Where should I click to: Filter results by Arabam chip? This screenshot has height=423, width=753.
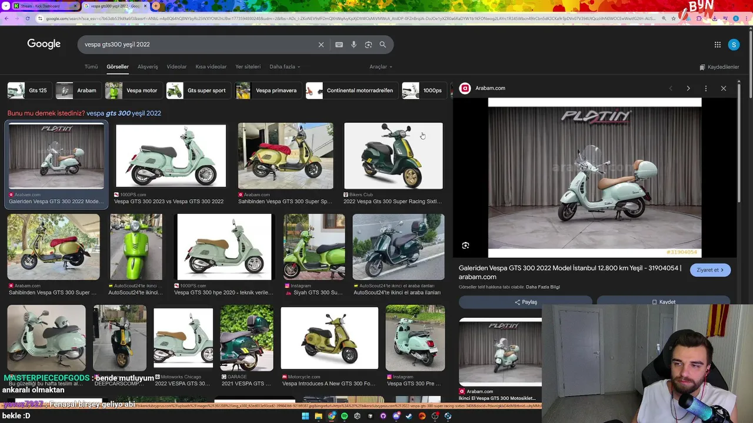79,90
